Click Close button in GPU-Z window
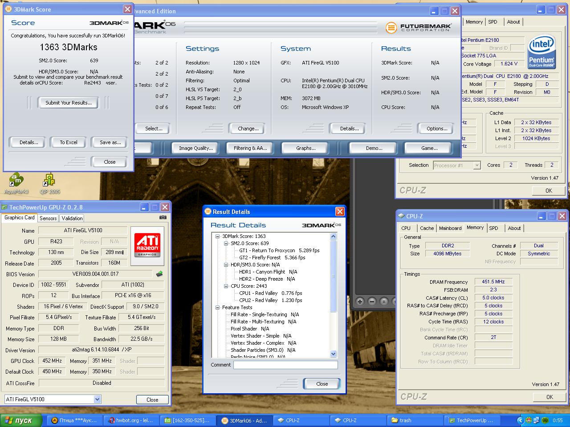Screen dimensions: 570x427 152,399
